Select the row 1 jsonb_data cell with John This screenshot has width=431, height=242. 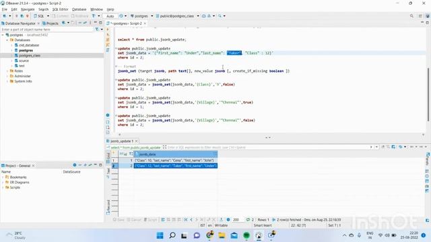click(176, 160)
